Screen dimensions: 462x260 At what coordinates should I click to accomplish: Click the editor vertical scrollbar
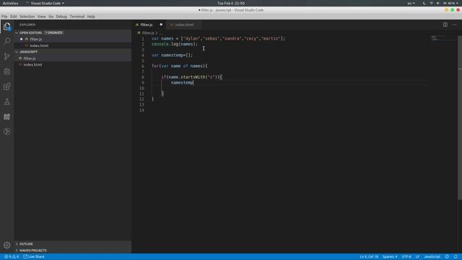tap(460, 118)
